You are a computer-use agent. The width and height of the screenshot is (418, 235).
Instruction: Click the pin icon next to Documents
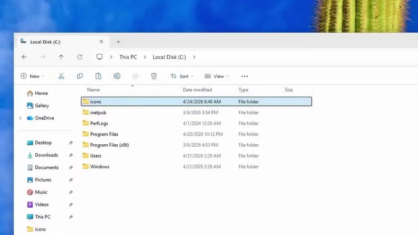point(71,168)
